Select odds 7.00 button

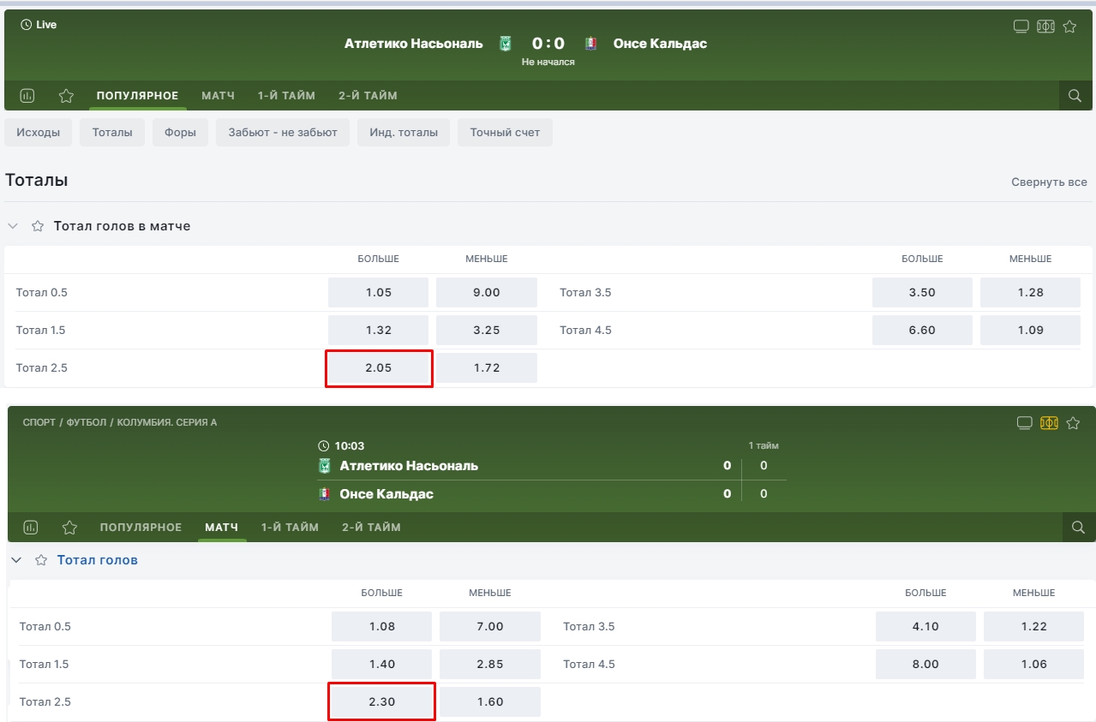point(490,626)
